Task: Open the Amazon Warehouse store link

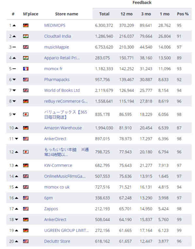Action: [63, 128]
